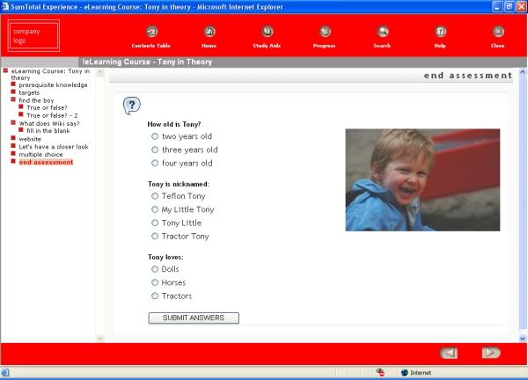Submit answers with SUBMIT ANSWERS button
Image resolution: width=528 pixels, height=380 pixels.
[194, 318]
